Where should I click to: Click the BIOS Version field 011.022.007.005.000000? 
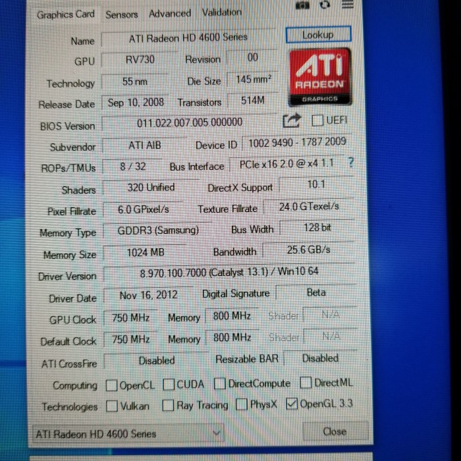point(190,122)
